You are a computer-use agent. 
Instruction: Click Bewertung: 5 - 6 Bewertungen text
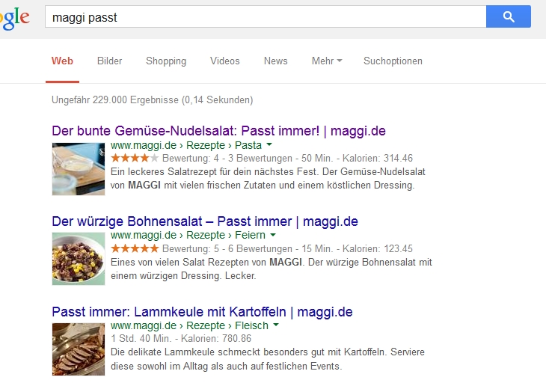pyautogui.click(x=227, y=249)
